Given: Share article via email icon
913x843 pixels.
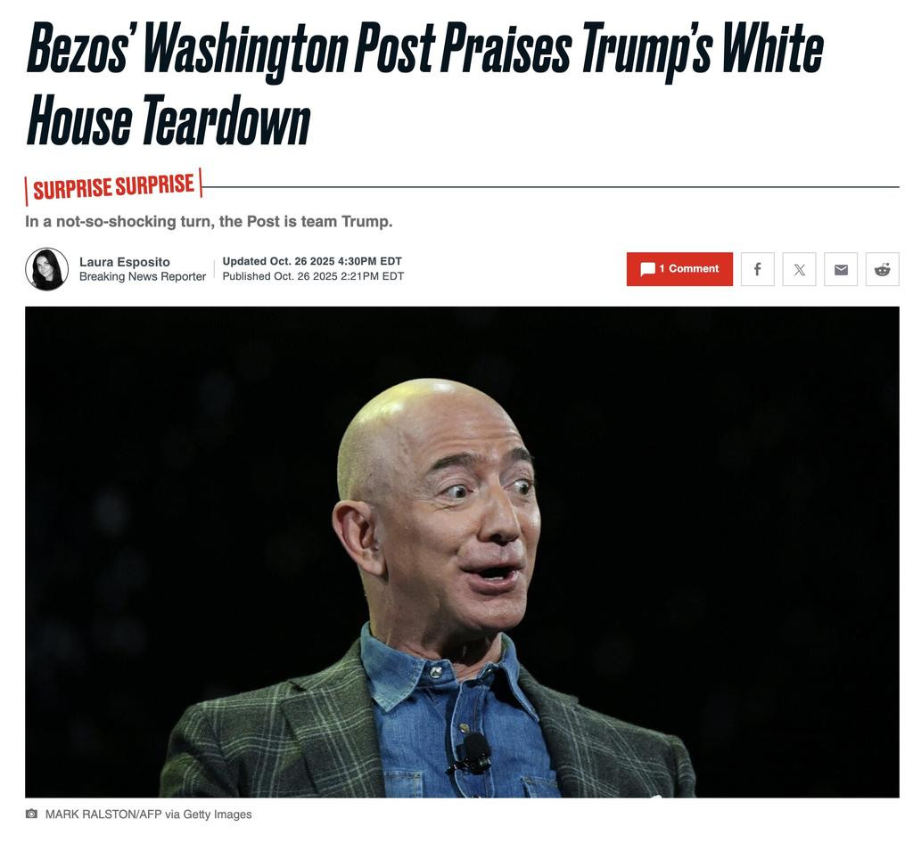Looking at the screenshot, I should (x=841, y=269).
